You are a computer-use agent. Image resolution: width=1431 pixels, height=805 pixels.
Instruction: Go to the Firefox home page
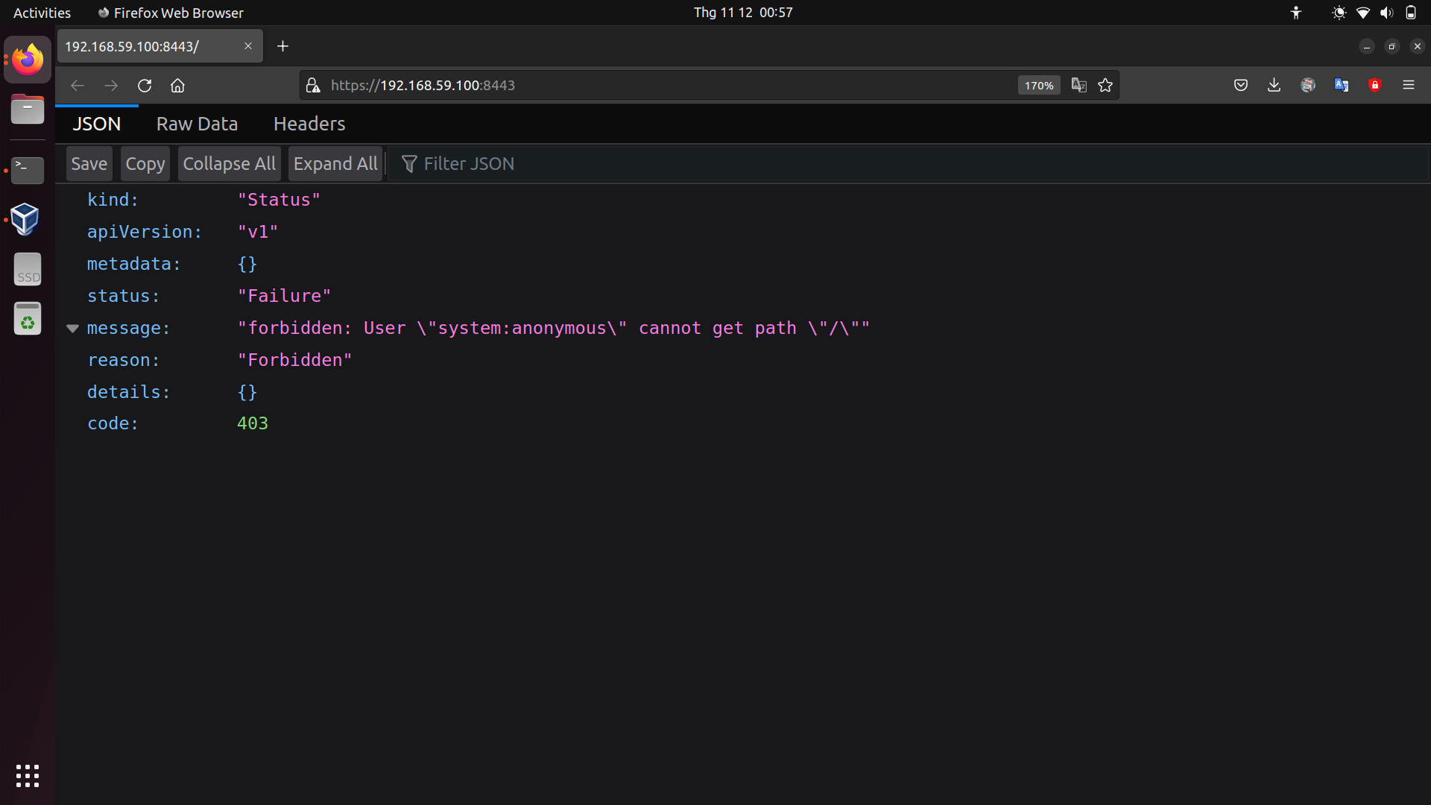[x=177, y=86]
